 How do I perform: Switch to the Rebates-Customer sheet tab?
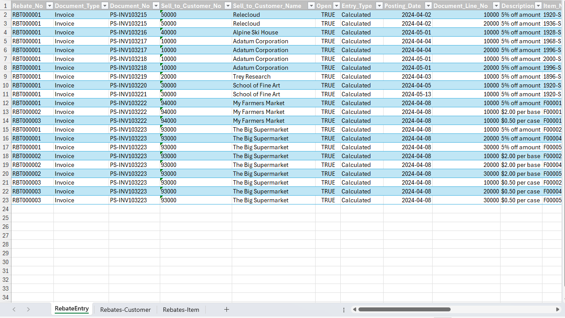[125, 310]
